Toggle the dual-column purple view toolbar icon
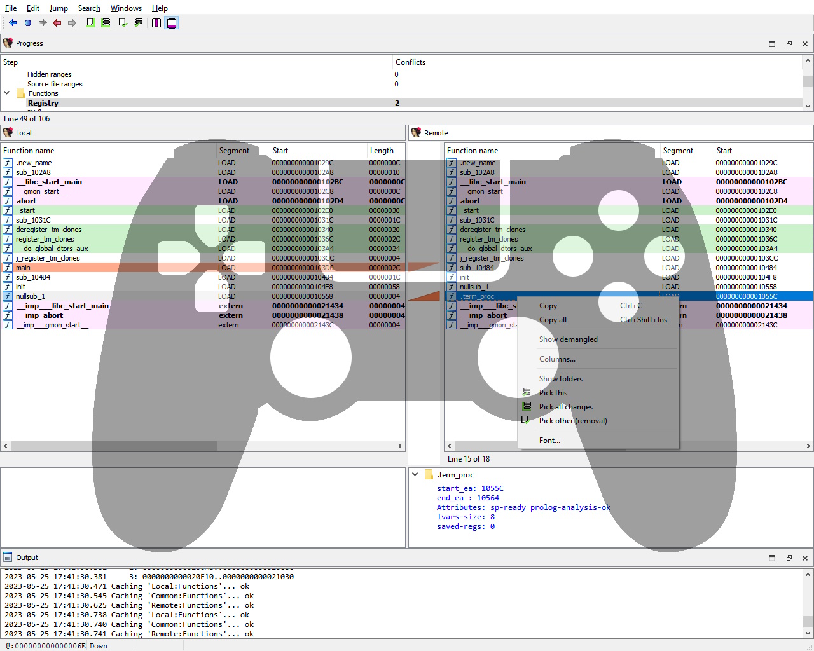This screenshot has height=651, width=814. 156,22
